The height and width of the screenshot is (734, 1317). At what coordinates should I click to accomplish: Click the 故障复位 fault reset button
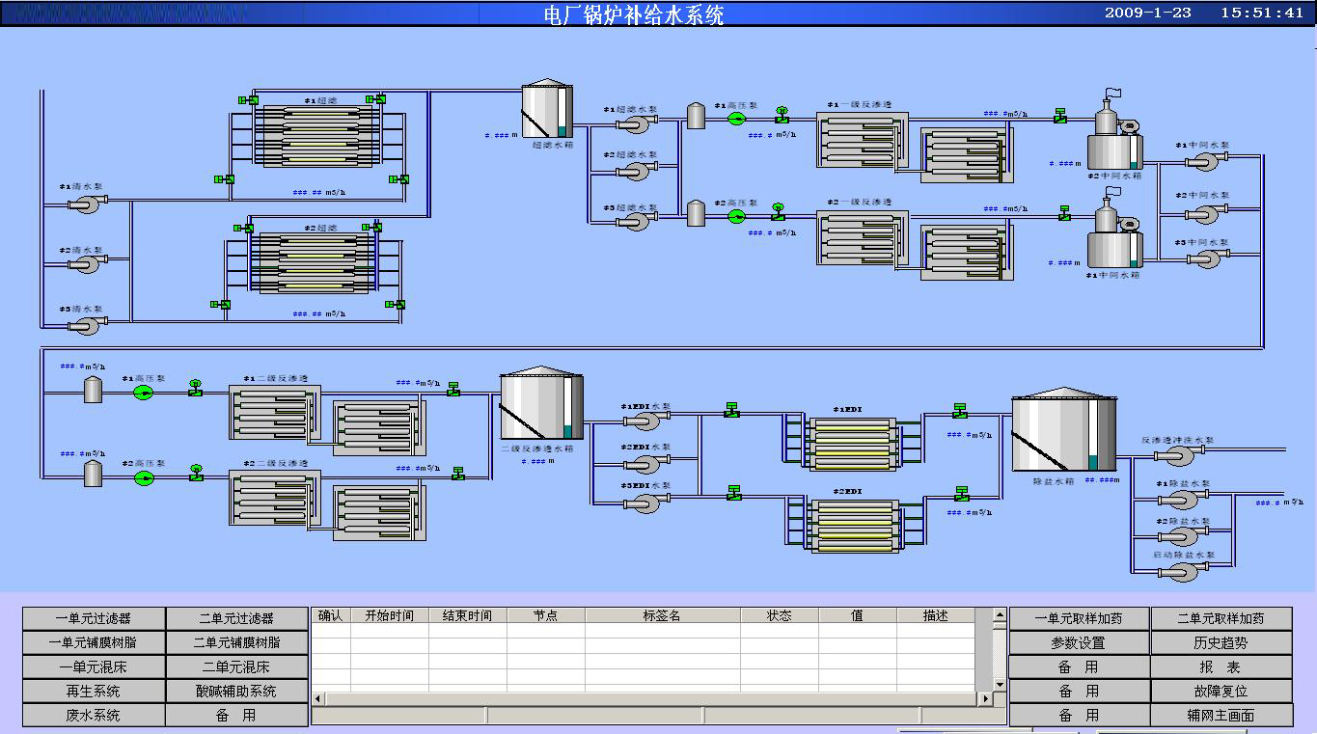tap(1221, 691)
